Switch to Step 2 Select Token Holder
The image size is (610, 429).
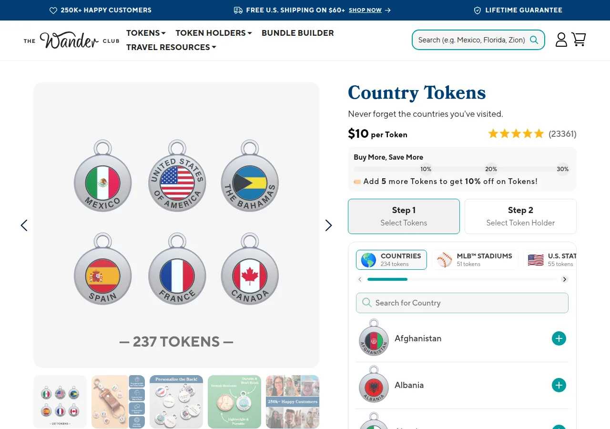520,216
